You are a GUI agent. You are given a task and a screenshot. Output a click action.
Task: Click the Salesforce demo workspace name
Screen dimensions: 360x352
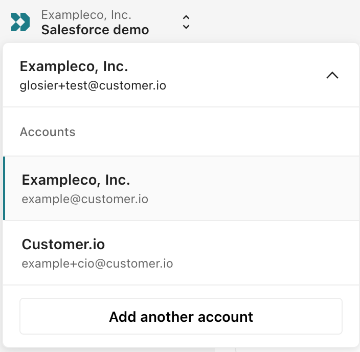[x=95, y=30]
